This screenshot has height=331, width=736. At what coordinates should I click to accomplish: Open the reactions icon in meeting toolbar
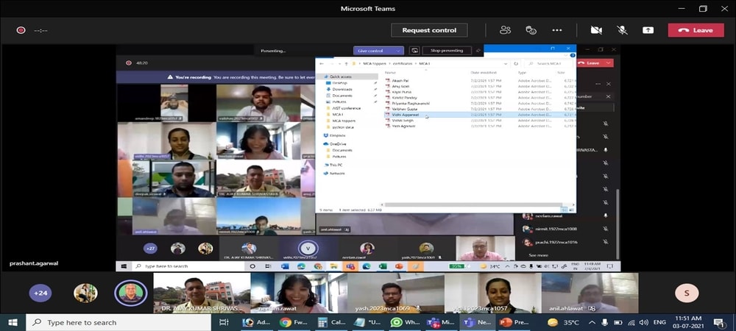coord(531,30)
